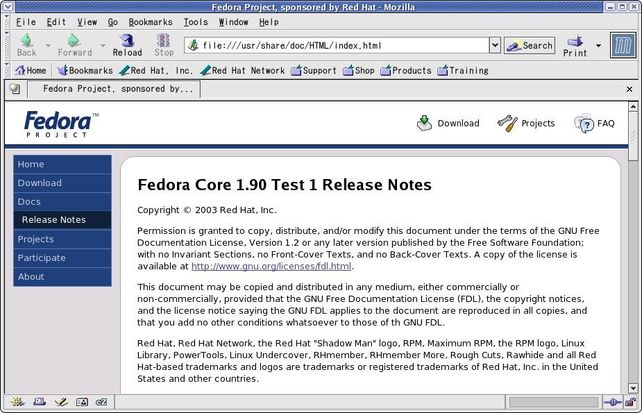Click the URL address input field
The height and width of the screenshot is (413, 642).
pos(344,45)
